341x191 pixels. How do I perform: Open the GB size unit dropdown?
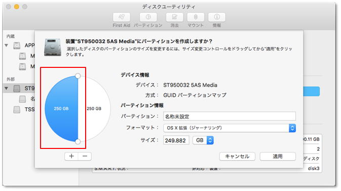point(203,140)
